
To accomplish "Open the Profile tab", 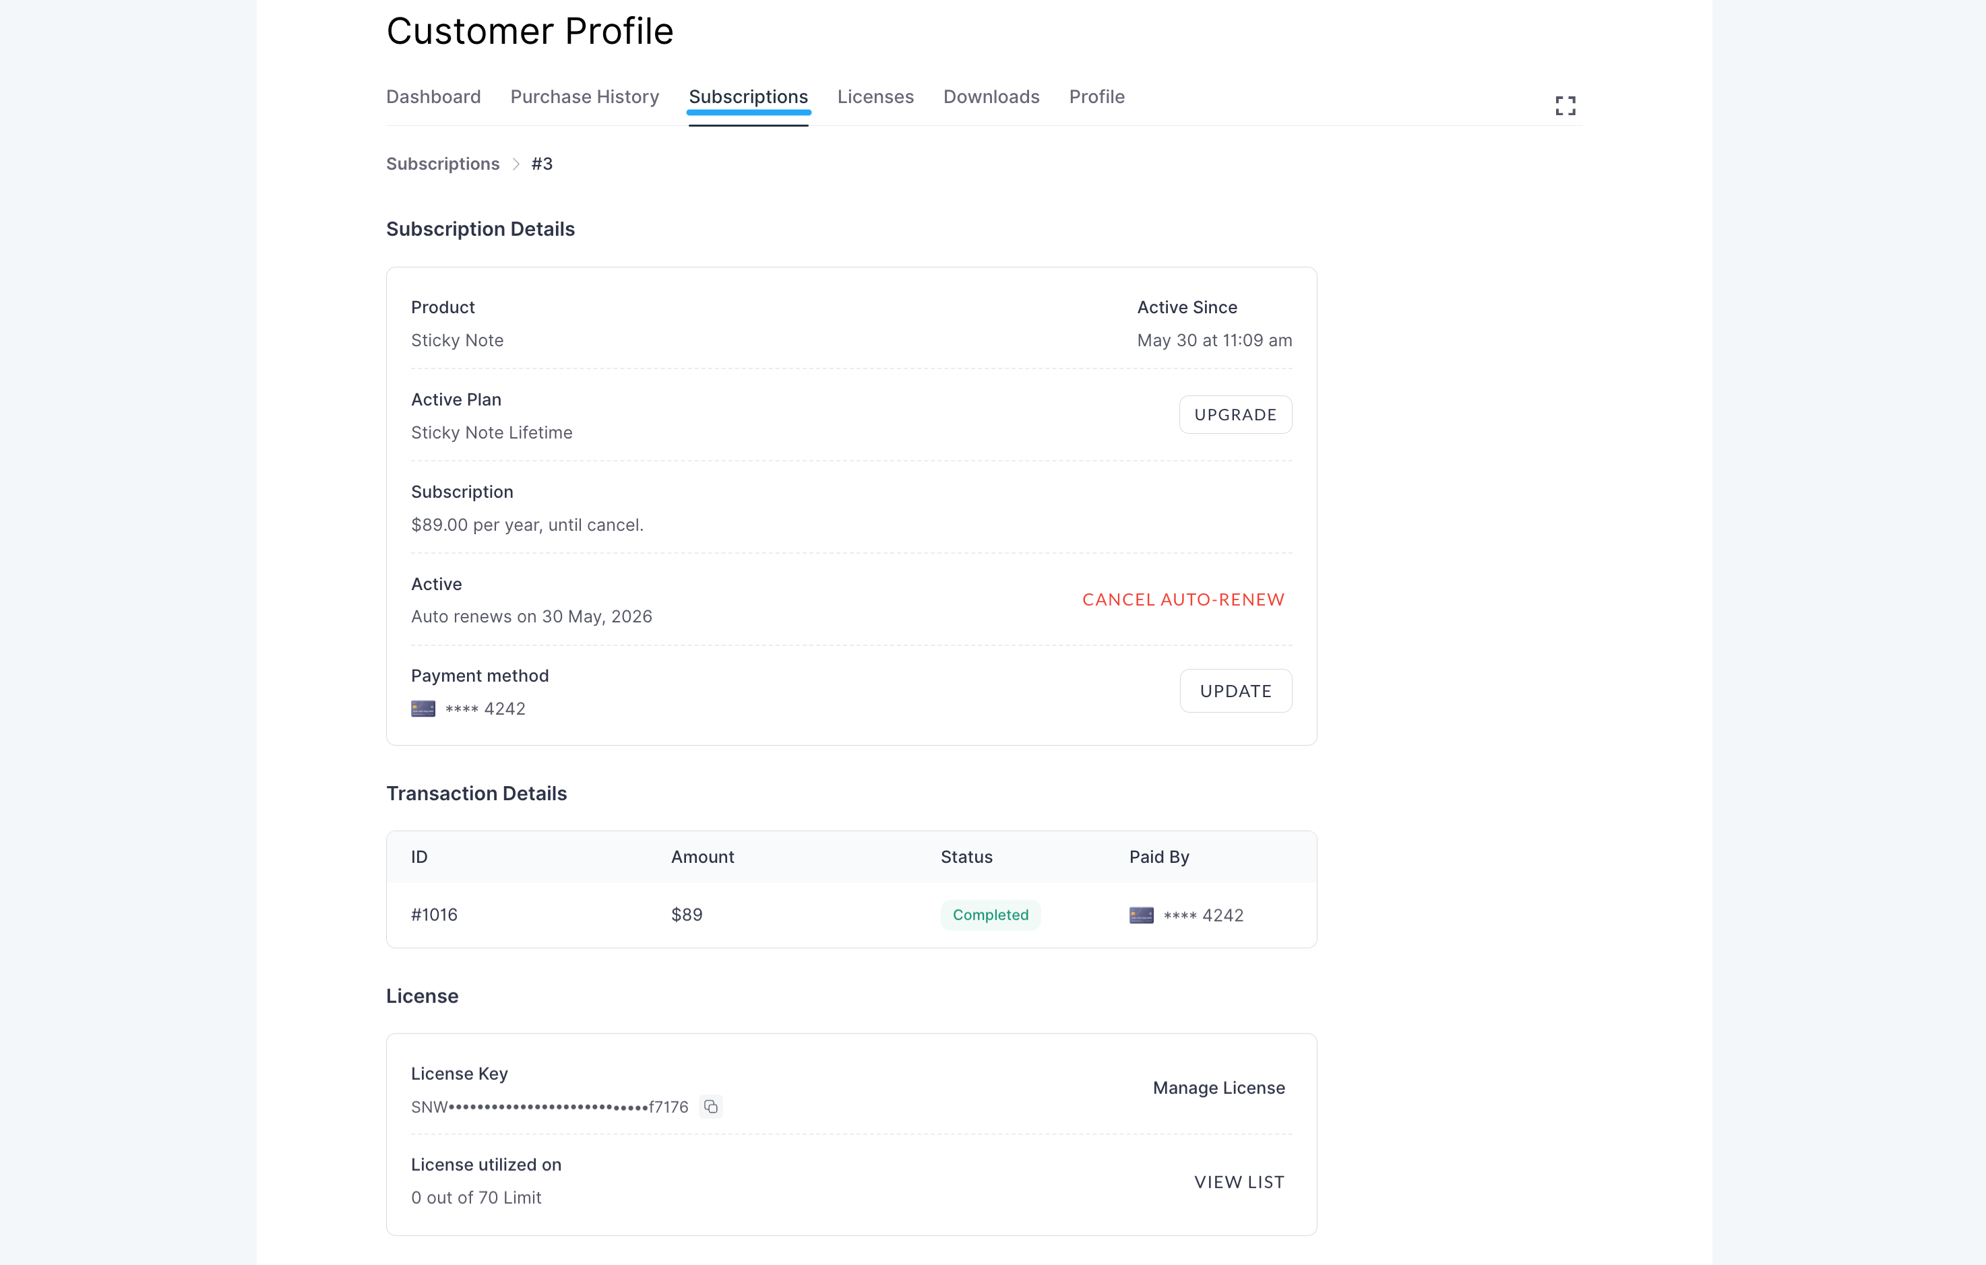I will click(1097, 96).
